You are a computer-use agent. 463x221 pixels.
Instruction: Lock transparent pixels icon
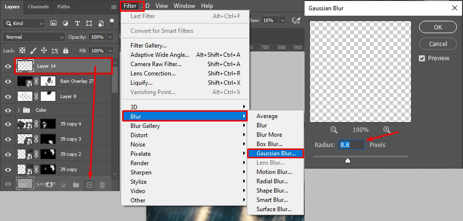[22, 50]
